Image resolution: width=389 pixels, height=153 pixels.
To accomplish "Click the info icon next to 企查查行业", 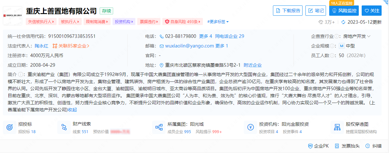I will pos(337,36).
